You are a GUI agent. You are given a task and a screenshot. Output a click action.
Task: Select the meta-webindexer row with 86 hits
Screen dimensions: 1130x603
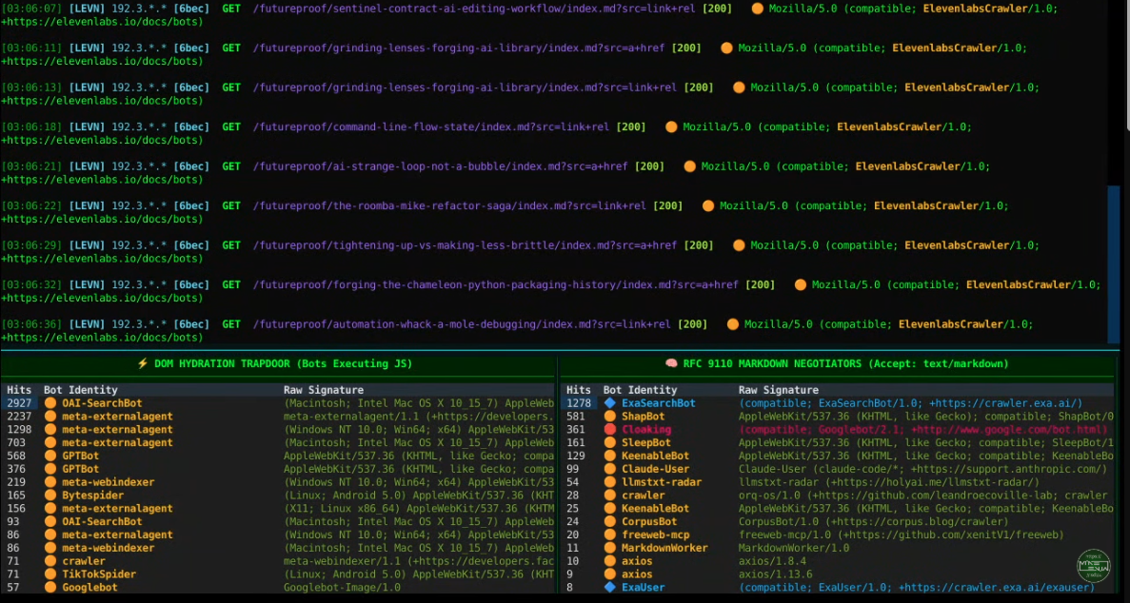click(279, 548)
